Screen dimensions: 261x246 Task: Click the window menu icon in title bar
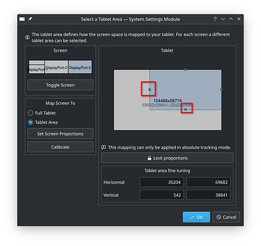pos(22,19)
